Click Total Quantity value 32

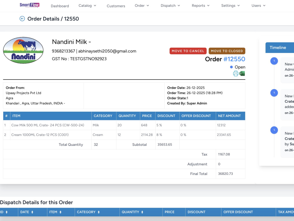click(96, 144)
